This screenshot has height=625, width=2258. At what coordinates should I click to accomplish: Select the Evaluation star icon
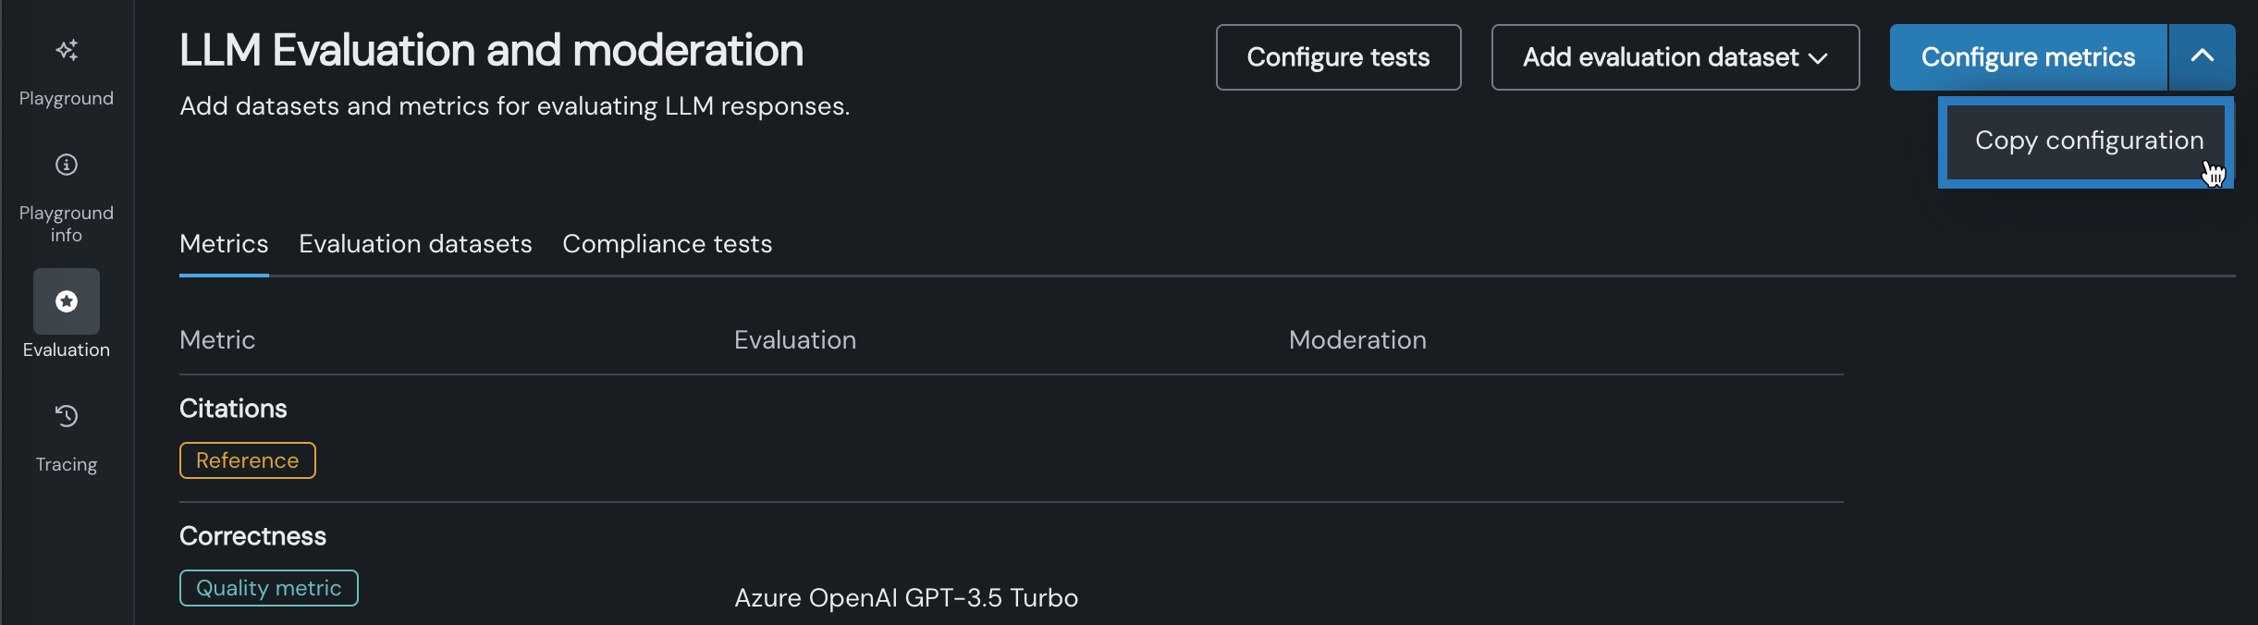click(x=67, y=301)
